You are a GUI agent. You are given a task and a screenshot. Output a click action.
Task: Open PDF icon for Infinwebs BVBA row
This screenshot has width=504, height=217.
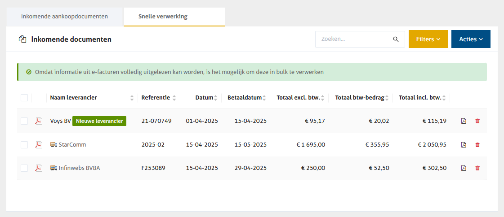pyautogui.click(x=39, y=168)
